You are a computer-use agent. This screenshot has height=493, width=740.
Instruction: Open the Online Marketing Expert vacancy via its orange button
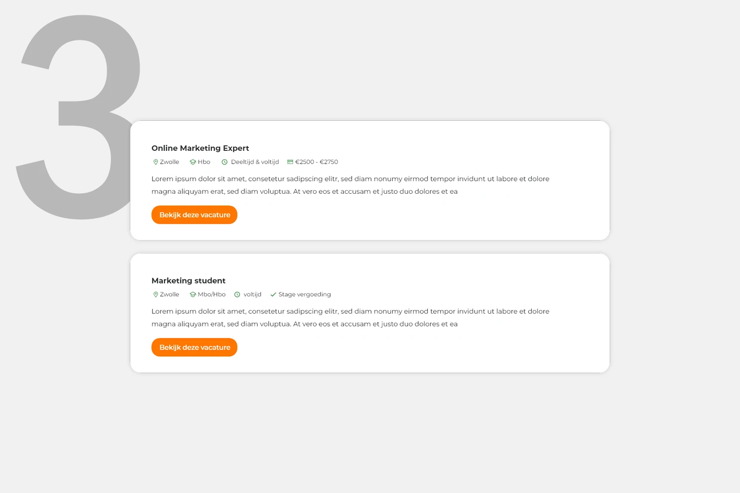click(194, 215)
